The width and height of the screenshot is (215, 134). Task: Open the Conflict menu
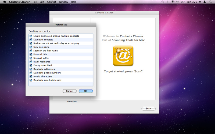pyautogui.click(x=52, y=2)
